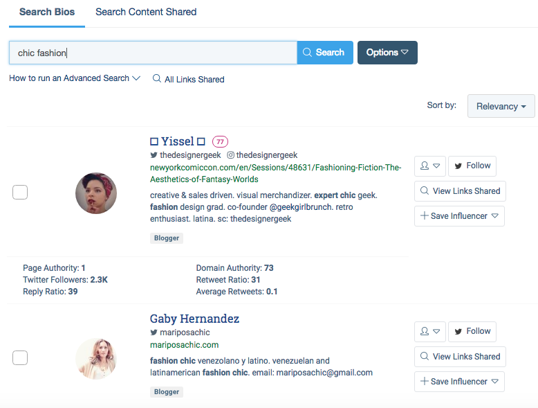Image resolution: width=538 pixels, height=408 pixels.
Task: Open the Gaby Hernandez name link
Action: tap(194, 319)
